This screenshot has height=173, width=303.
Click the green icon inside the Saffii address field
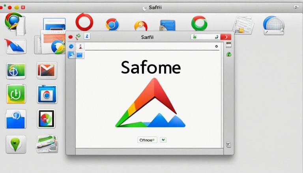195,37
